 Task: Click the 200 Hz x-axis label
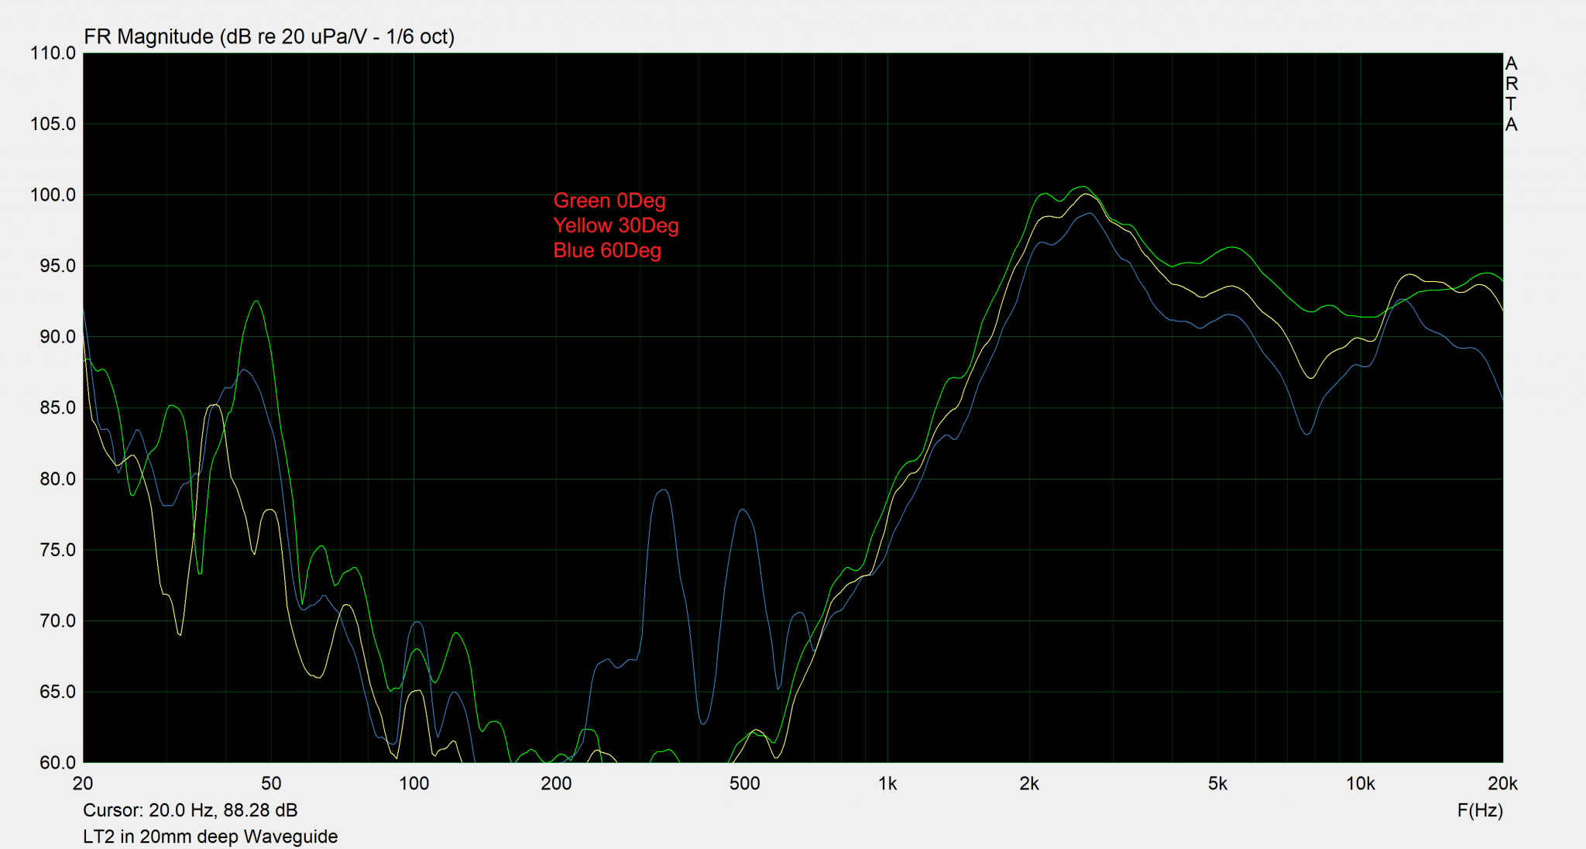556,784
